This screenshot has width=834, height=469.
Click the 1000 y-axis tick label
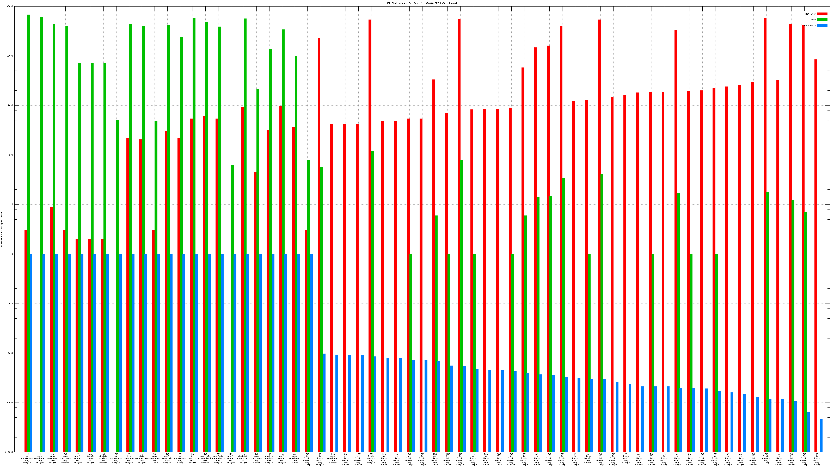coord(11,106)
